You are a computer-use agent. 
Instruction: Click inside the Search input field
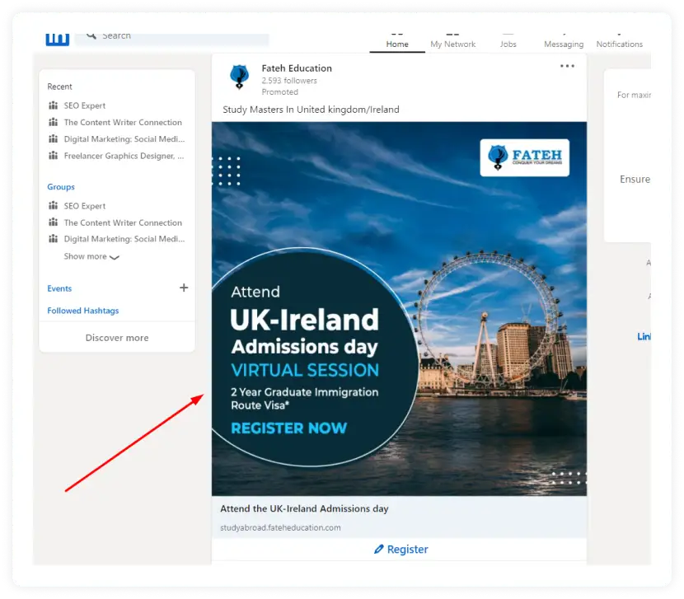click(x=172, y=39)
